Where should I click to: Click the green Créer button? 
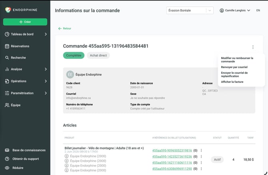point(25,22)
